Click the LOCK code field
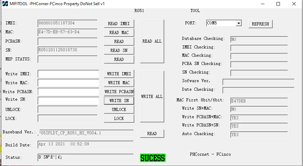303x166 pixels. tap(67, 118)
